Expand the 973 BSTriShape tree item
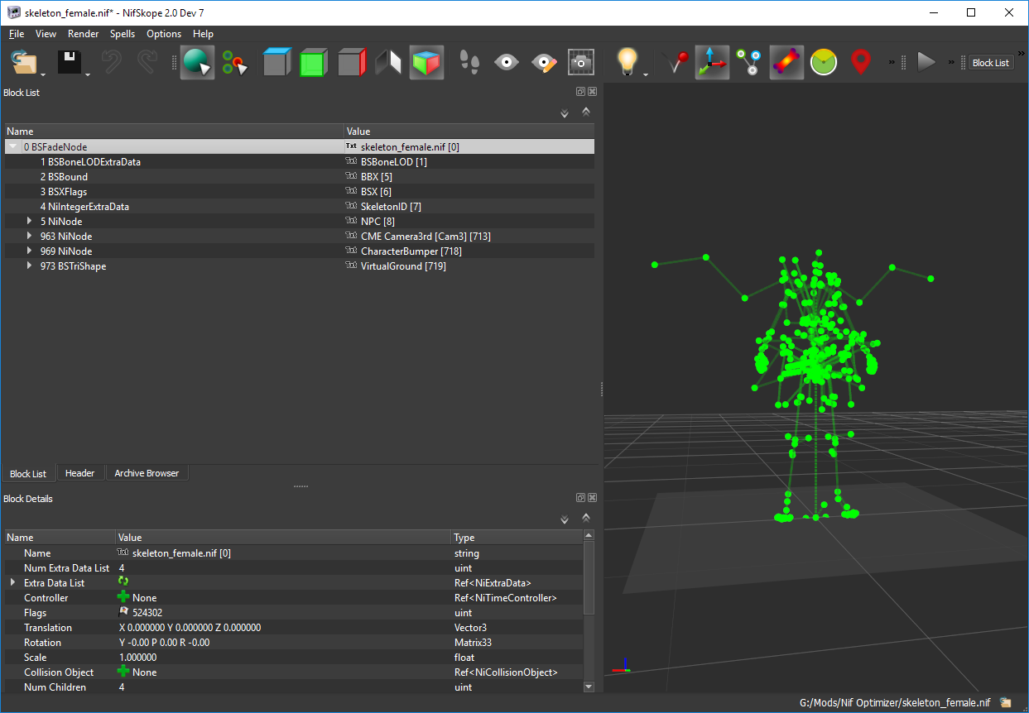 [x=30, y=266]
